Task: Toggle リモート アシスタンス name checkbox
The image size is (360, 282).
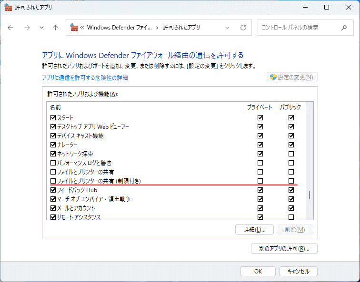Action: coord(53,217)
